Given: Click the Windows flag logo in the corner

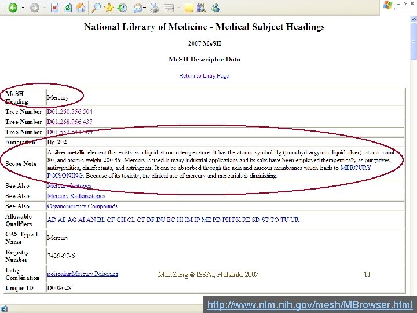Looking at the screenshot, I should point(387,5).
